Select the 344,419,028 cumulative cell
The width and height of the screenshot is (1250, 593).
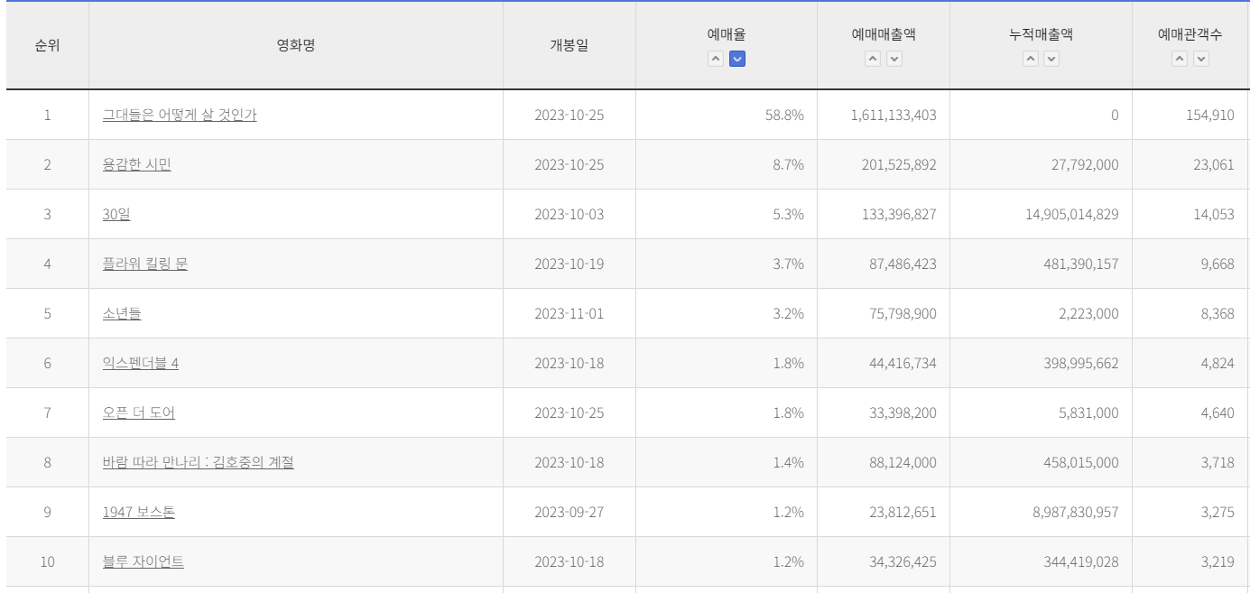(x=1041, y=561)
